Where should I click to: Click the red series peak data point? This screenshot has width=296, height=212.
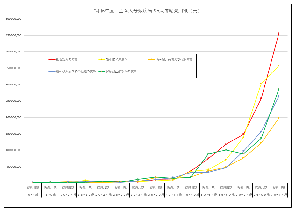coord(278,33)
